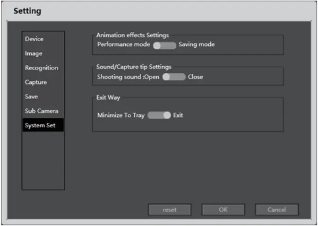Toggle the Performance/Saving mode switch

[x=164, y=45]
